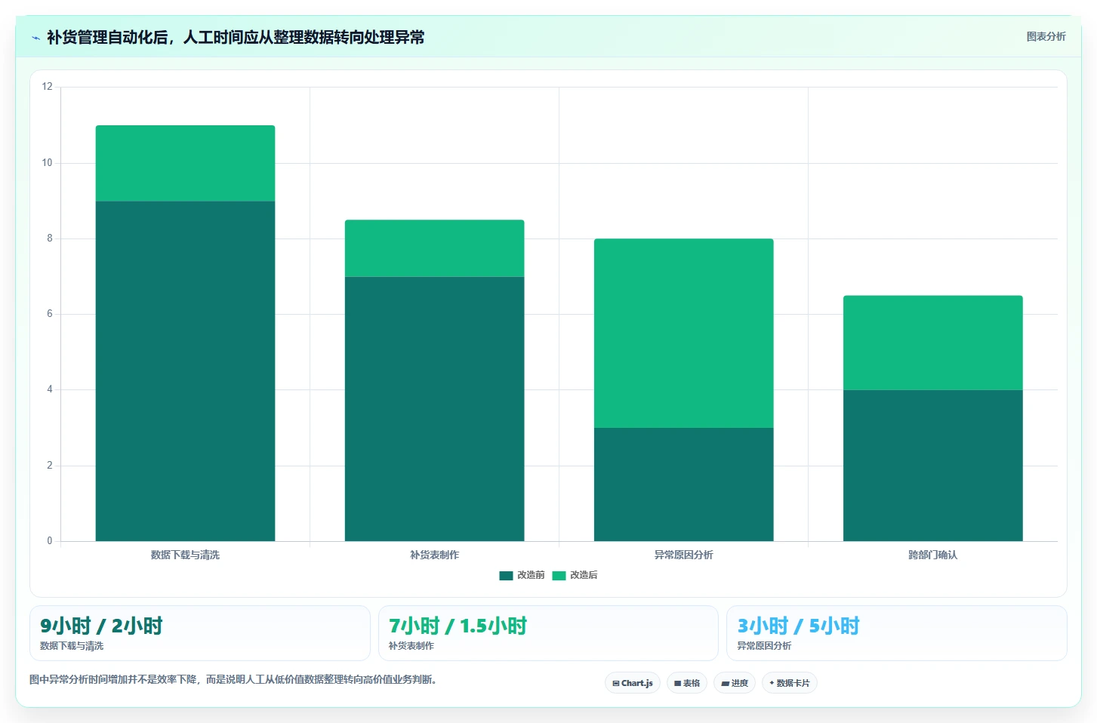
Task: Click the footnote text starting 图中异常分析时间
Action: coord(233,679)
